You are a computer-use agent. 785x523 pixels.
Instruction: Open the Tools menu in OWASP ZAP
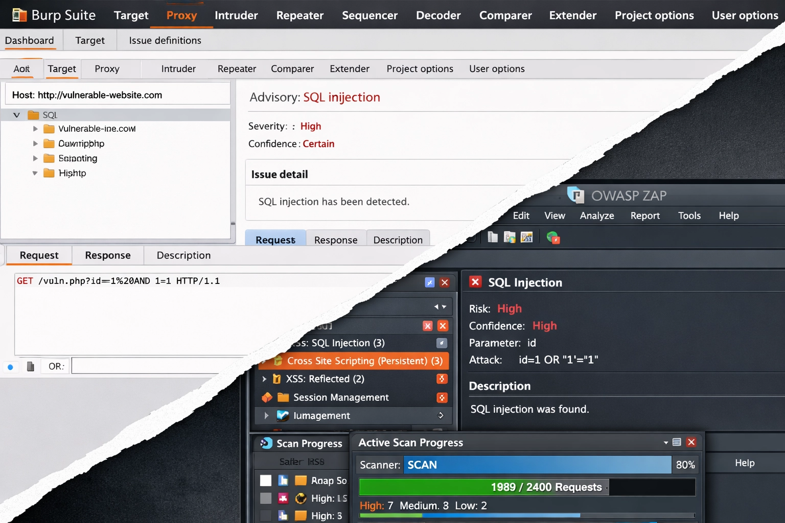(x=689, y=216)
